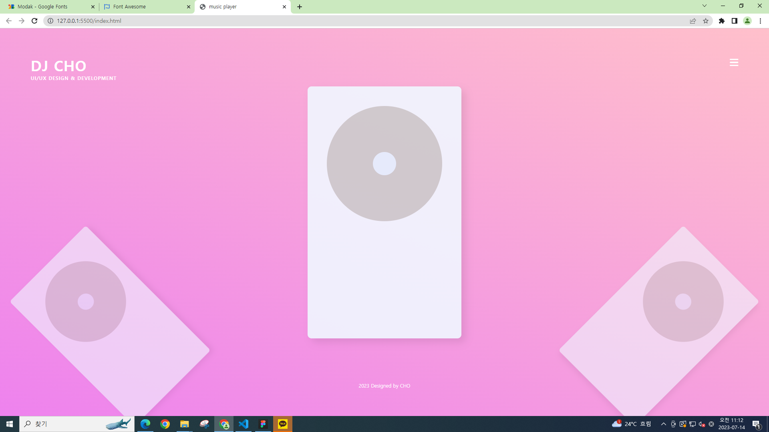Expand the tab search chevron
Image resolution: width=769 pixels, height=432 pixels.
click(705, 6)
